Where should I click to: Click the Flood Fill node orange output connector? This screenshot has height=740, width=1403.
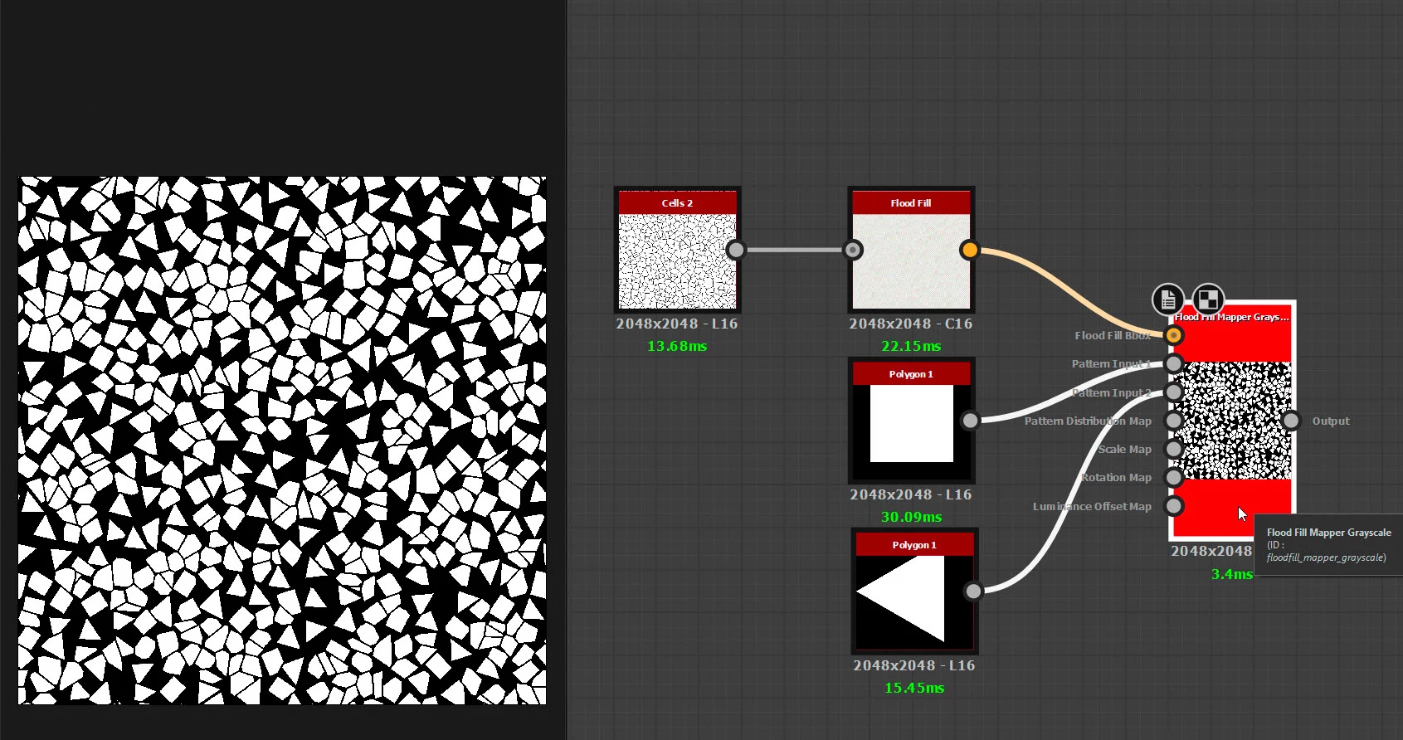(969, 250)
